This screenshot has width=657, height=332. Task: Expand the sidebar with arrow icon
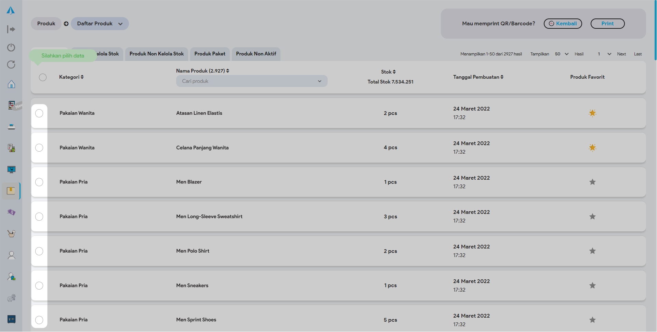pos(11,29)
